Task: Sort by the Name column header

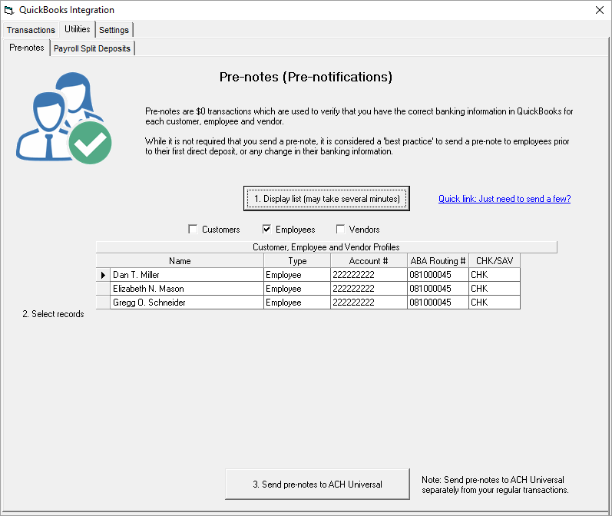Action: pyautogui.click(x=180, y=261)
